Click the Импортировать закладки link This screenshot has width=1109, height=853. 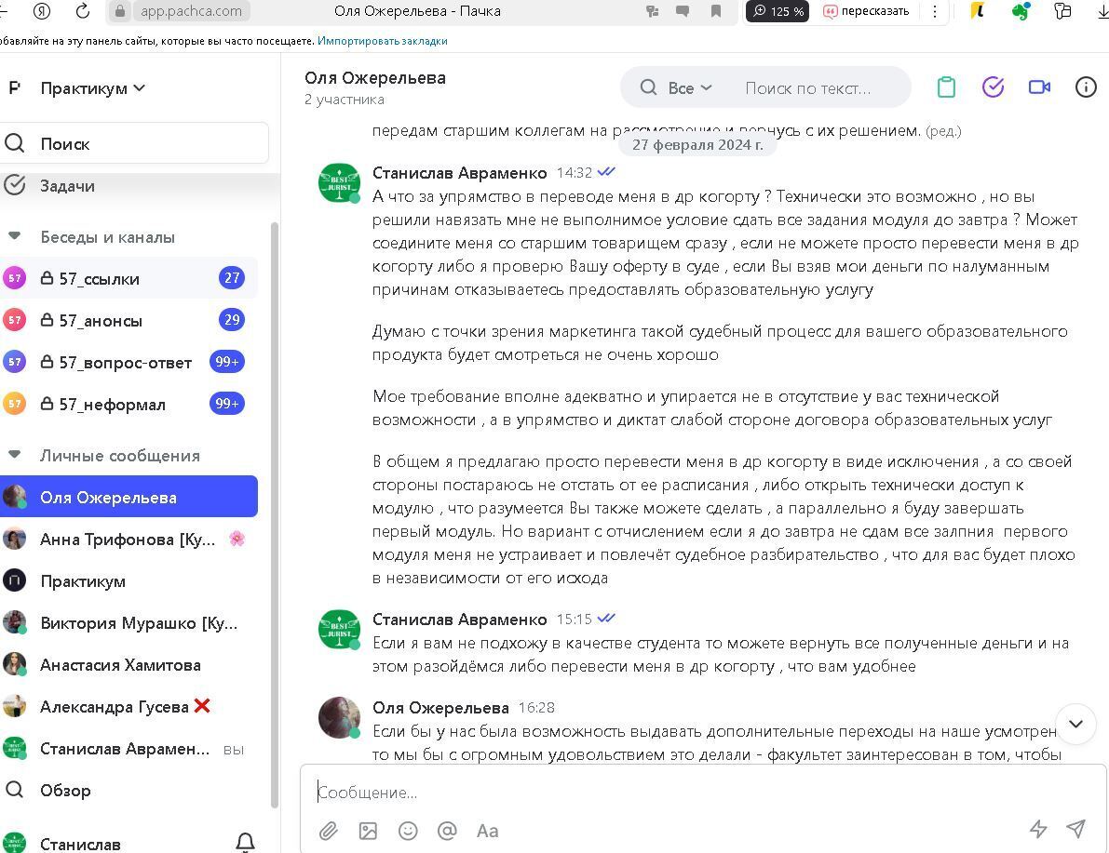pos(383,41)
